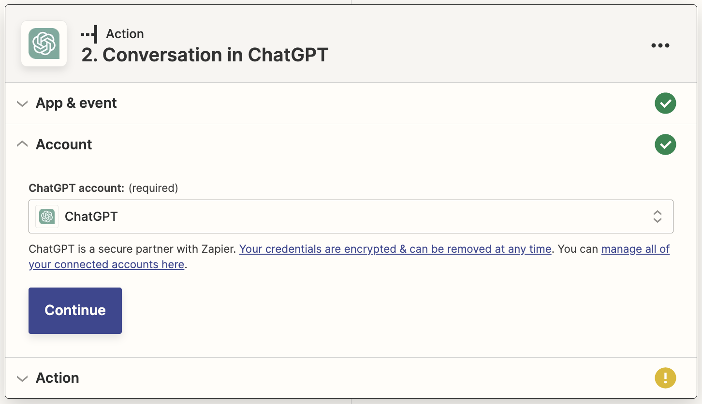Click the ChatGPT app icon in the step header
The height and width of the screenshot is (404, 702).
[x=44, y=44]
